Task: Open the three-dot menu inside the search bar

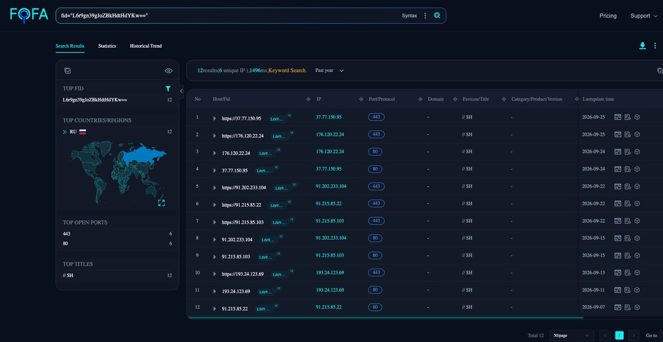Action: coord(425,15)
